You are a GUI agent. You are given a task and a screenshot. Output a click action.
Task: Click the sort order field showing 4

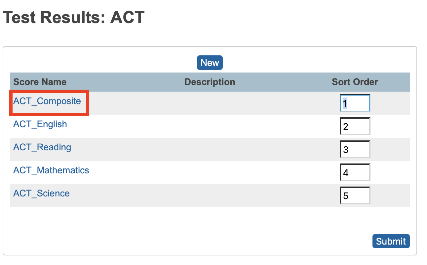point(355,172)
